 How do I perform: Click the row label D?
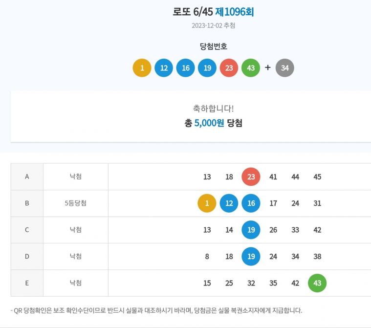pyautogui.click(x=27, y=256)
